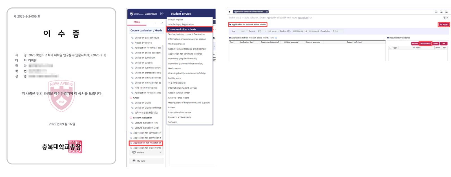Screen dimensions: 451x177
Task: Open the Menu tab in sidebar
Action: pos(137,22)
